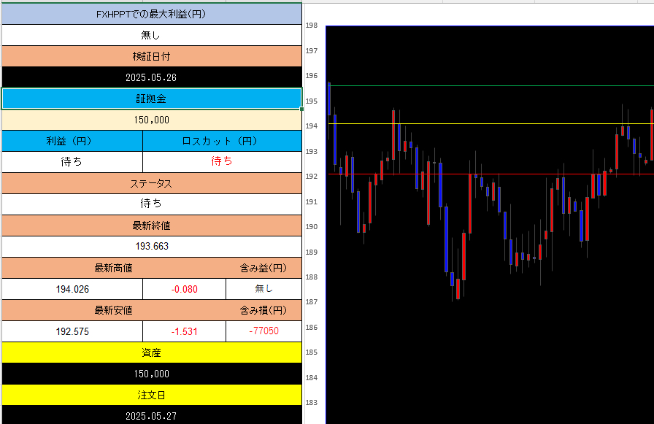Click the chart axis label 183
Viewport: 654px width, 424px height.
tap(312, 403)
